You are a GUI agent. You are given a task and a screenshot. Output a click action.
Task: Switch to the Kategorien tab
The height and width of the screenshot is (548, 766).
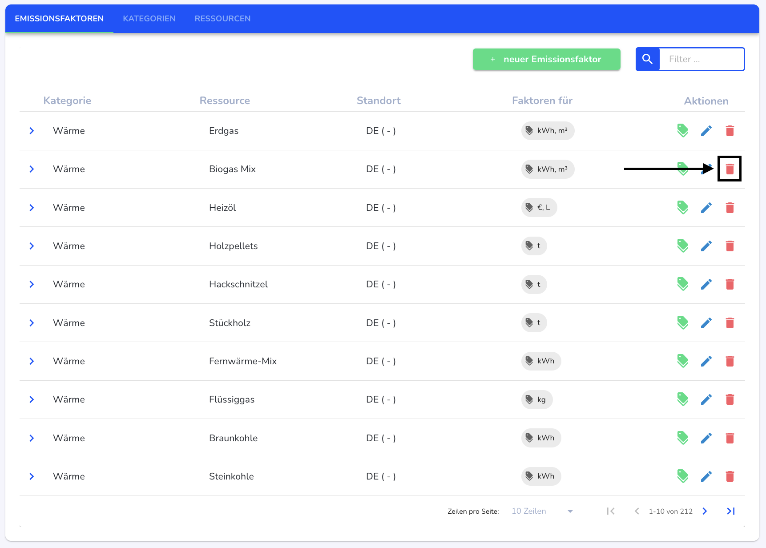point(149,19)
